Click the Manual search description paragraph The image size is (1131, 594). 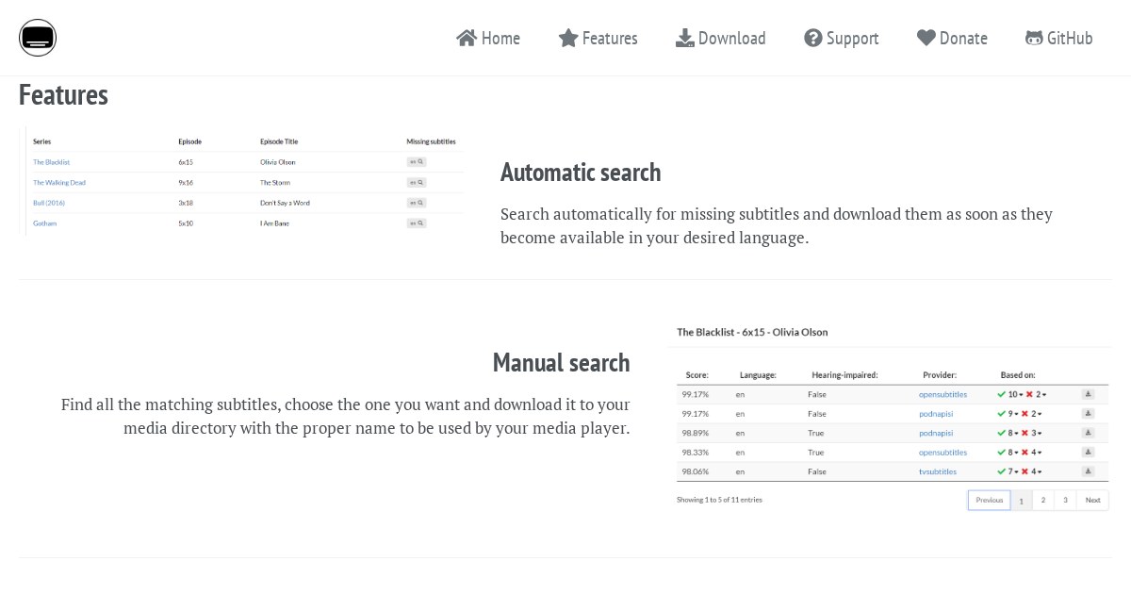(345, 416)
